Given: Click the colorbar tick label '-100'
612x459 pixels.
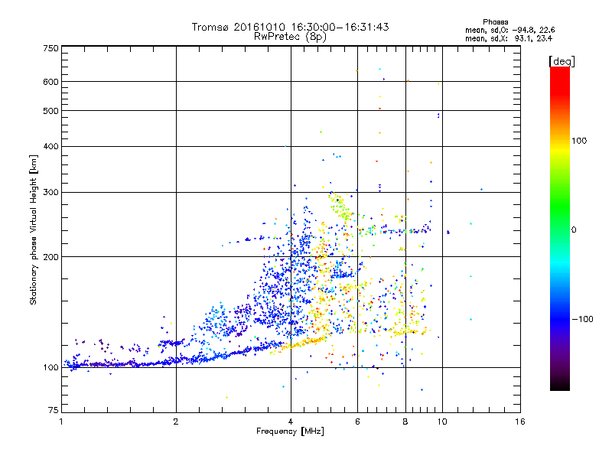Looking at the screenshot, I should [582, 319].
